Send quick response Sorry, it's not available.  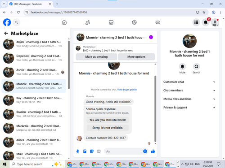(108, 128)
